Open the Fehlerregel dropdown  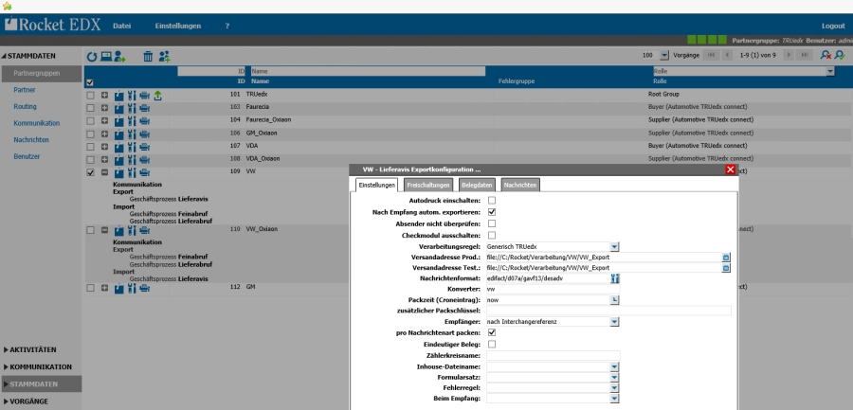(615, 388)
